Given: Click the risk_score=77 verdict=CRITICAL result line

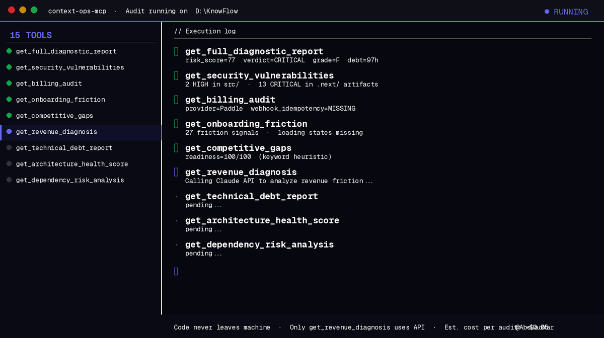Looking at the screenshot, I should tap(282, 60).
